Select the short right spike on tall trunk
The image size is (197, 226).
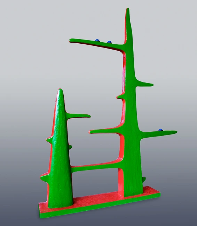coord(145,84)
